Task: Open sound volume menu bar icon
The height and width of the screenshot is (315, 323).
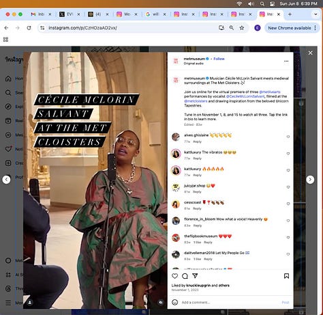Action: coord(251,3)
